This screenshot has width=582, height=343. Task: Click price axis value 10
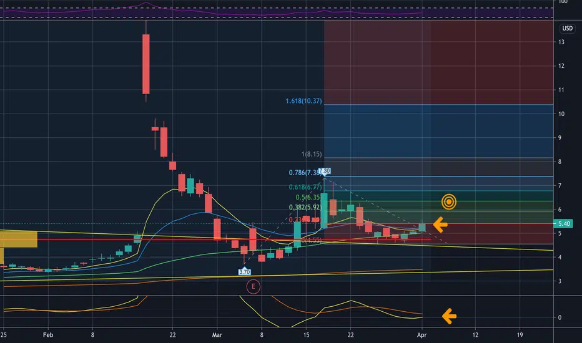coord(561,114)
